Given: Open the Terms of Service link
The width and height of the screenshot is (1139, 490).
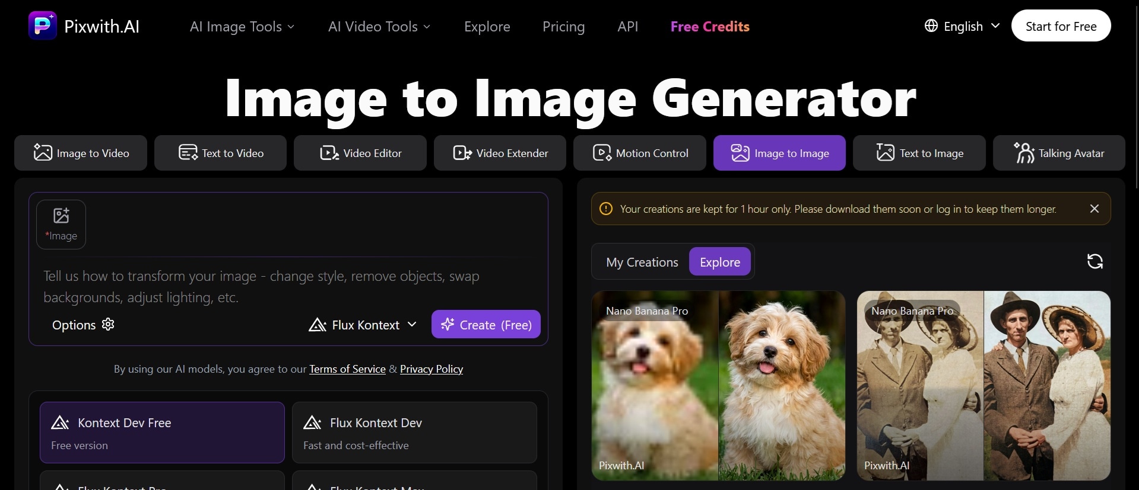Looking at the screenshot, I should (x=347, y=369).
